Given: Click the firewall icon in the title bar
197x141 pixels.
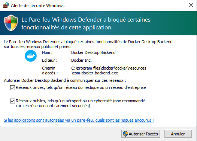Looking at the screenshot, I should click(6, 5).
